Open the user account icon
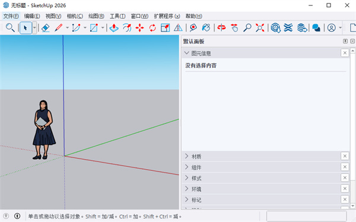 (x=332, y=28)
